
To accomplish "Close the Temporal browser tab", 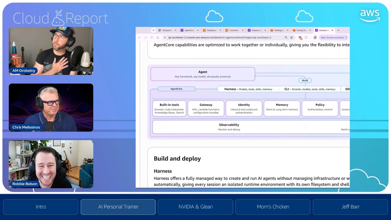I will point(176,30).
